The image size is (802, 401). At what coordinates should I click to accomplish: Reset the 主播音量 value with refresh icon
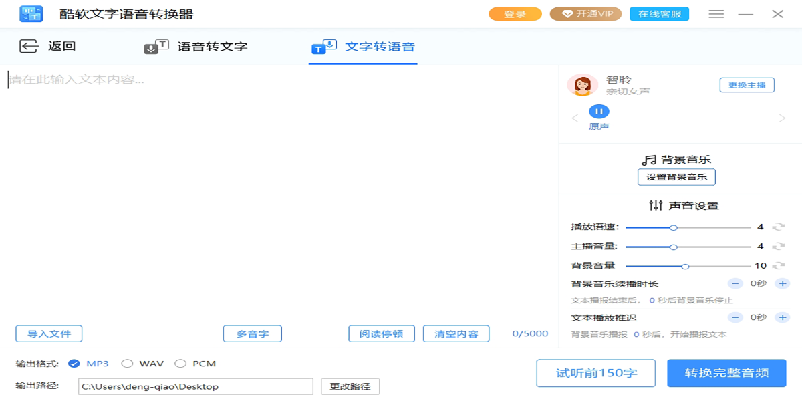(778, 247)
